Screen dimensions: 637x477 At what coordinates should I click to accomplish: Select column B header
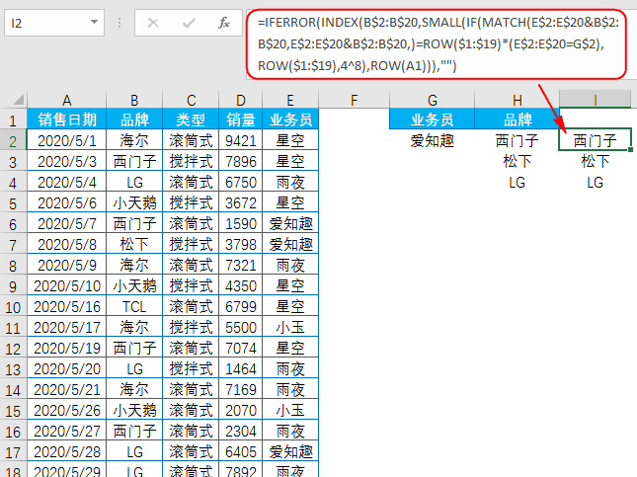point(134,100)
